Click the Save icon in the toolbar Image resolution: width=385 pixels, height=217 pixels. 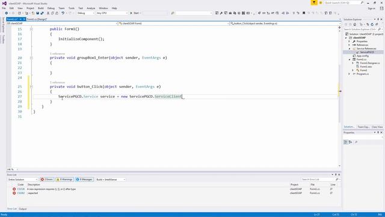pyautogui.click(x=37, y=13)
